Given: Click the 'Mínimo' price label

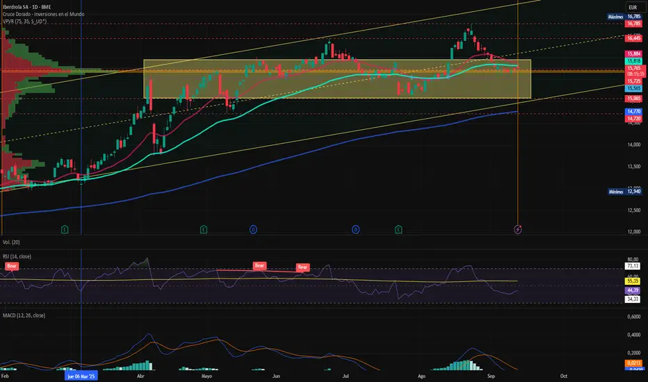Looking at the screenshot, I should point(616,192).
